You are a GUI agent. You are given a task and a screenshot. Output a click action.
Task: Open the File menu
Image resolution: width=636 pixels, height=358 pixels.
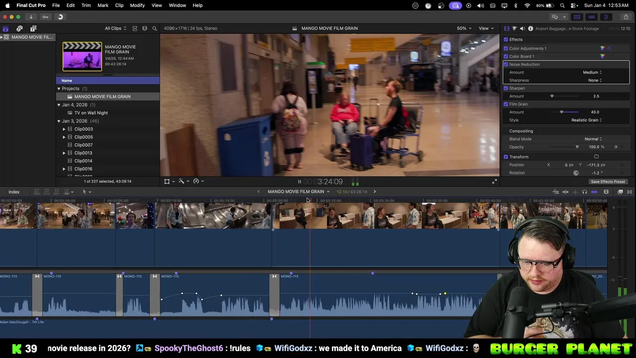click(56, 5)
